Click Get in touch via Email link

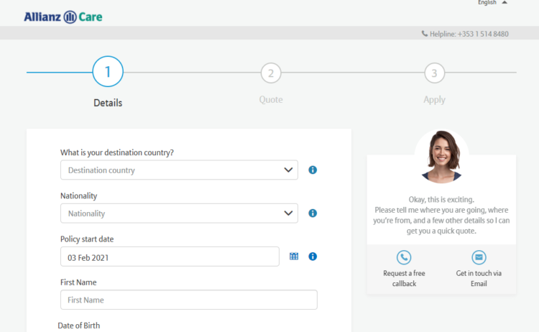tap(479, 278)
